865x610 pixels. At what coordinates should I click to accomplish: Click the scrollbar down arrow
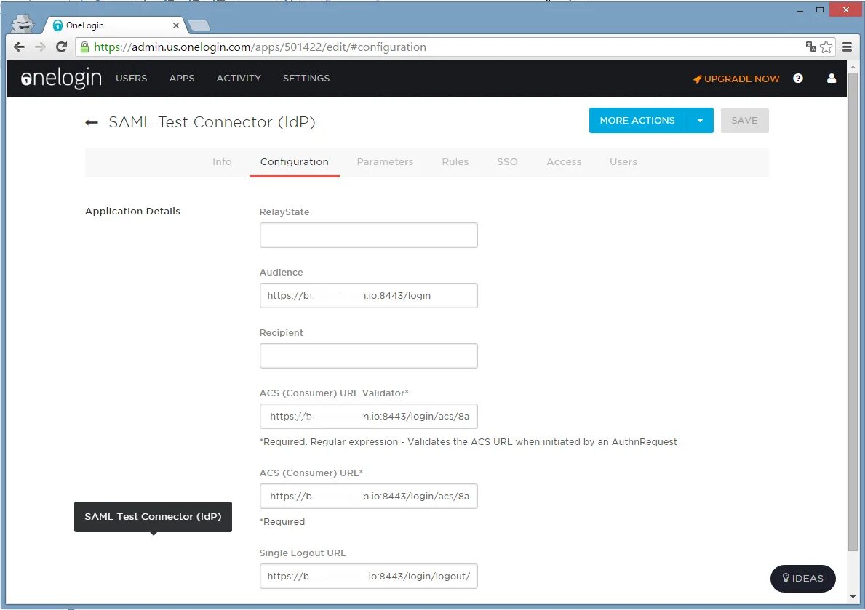tap(853, 597)
